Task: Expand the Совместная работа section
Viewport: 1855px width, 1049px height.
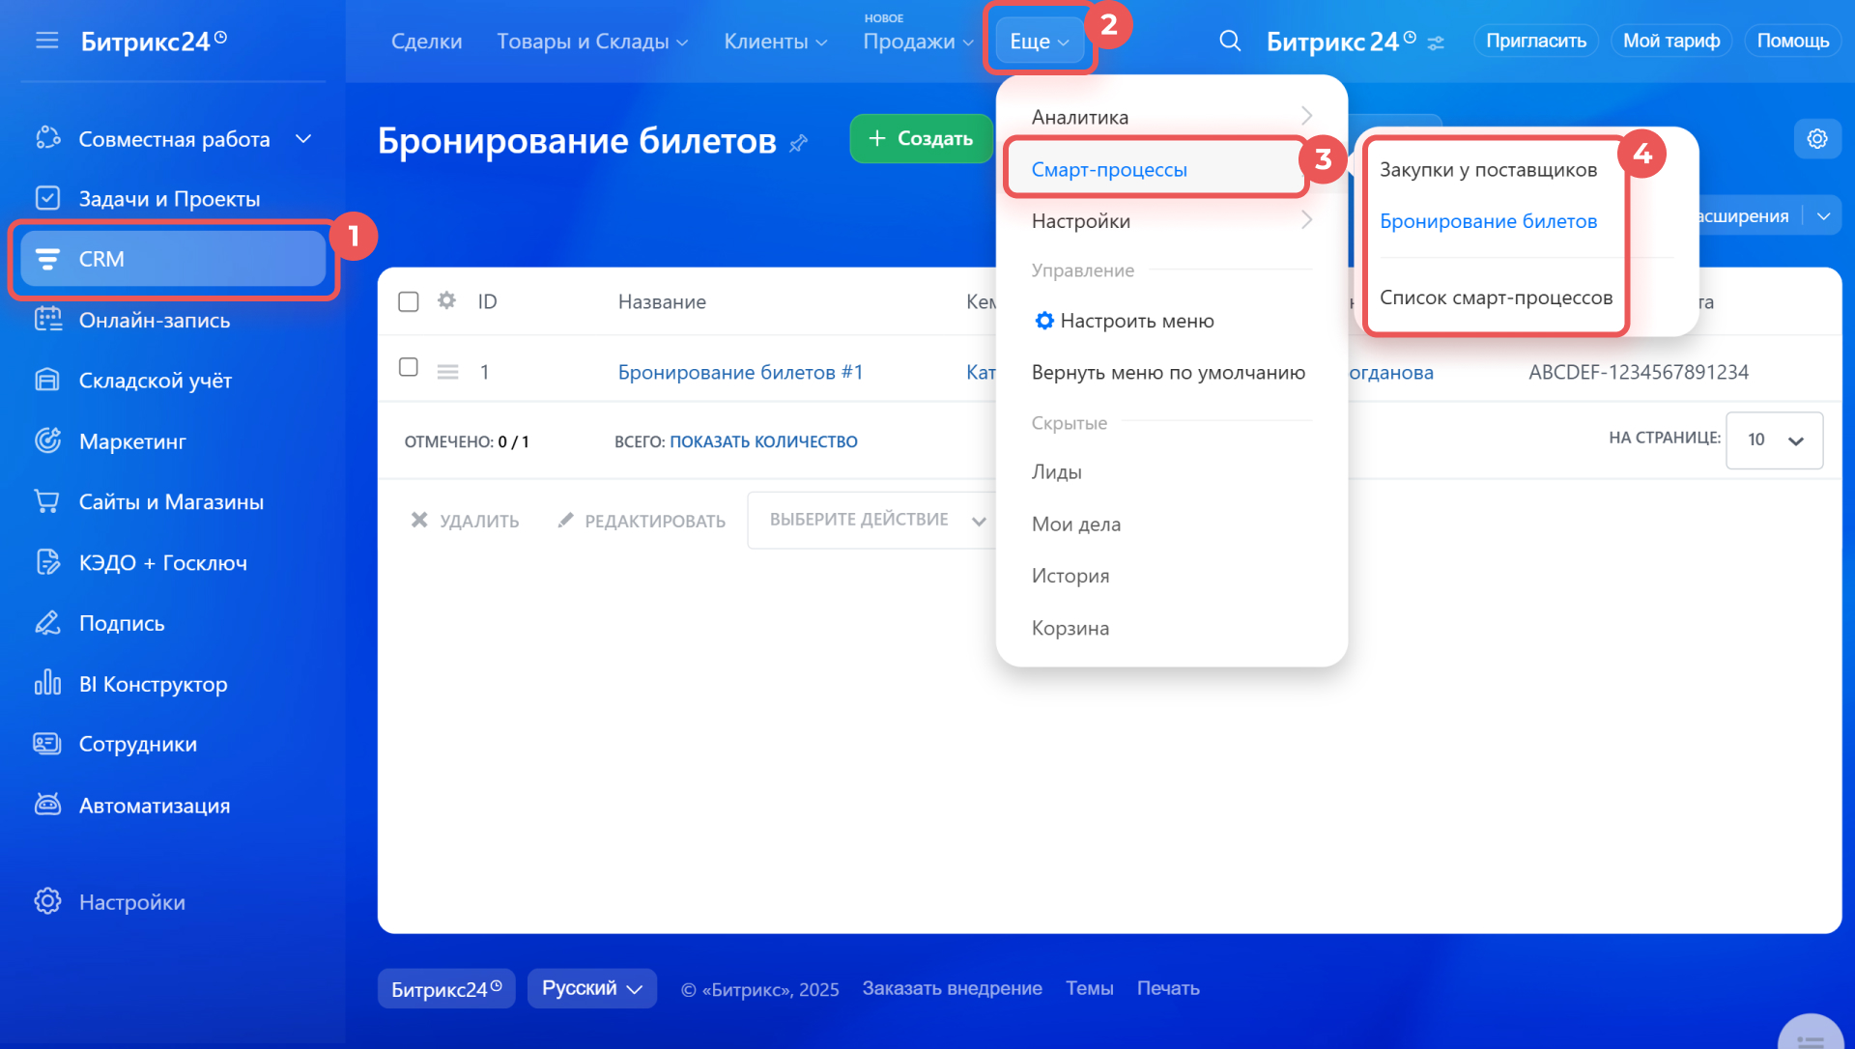Action: [303, 139]
